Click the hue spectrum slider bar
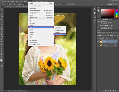Image resolution: width=119 pixels, height=92 pixels. click(116, 13)
